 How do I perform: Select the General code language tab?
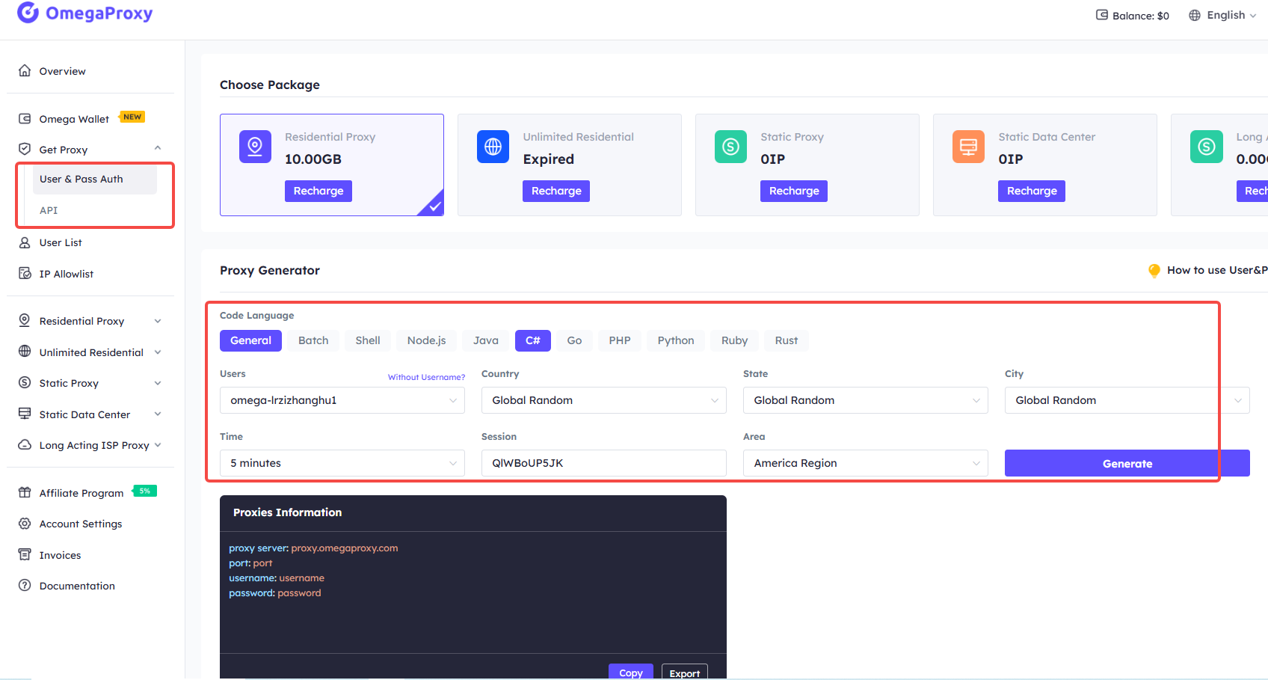250,340
